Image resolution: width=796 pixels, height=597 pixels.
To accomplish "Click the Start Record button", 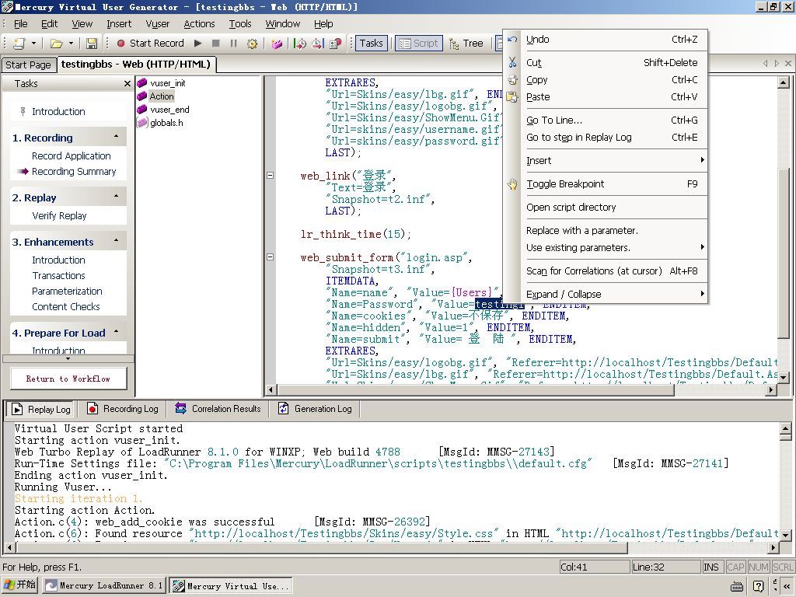I will tap(150, 44).
